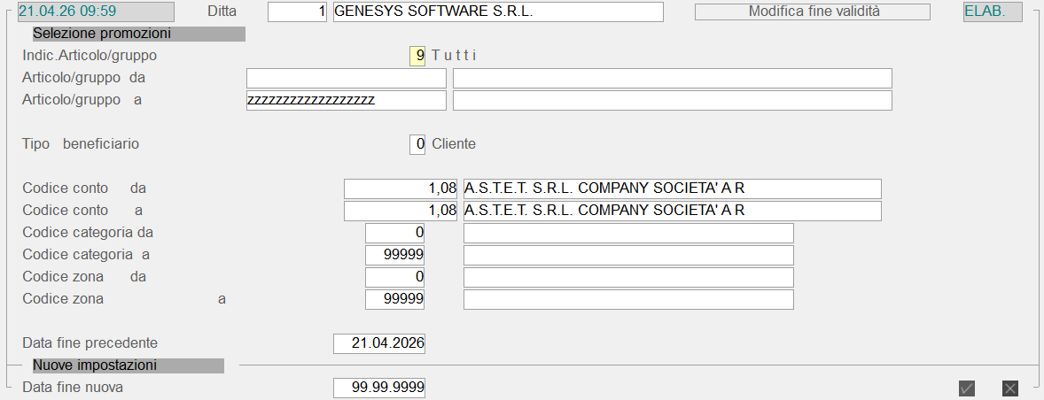Click the Codice categoria da field
This screenshot has width=1044, height=400.
[x=395, y=233]
